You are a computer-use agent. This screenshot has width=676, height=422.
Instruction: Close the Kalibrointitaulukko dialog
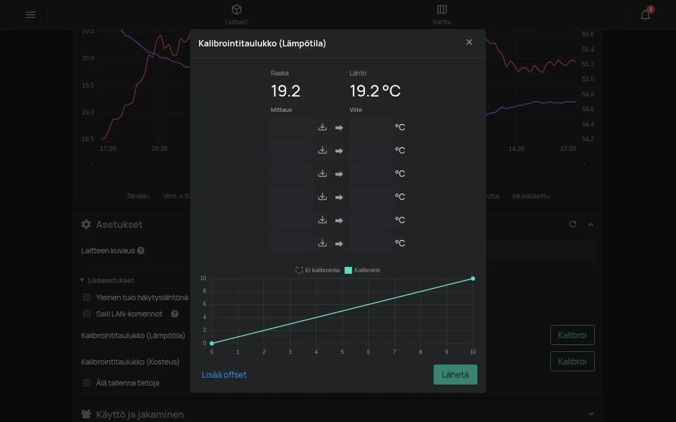(x=469, y=42)
